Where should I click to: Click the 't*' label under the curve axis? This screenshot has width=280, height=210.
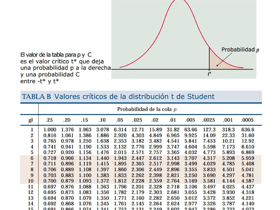click(x=209, y=74)
